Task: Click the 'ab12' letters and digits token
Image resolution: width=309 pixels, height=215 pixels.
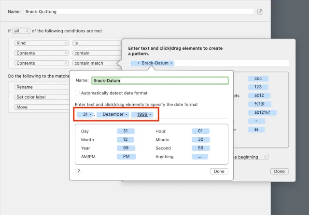Action: (258, 95)
